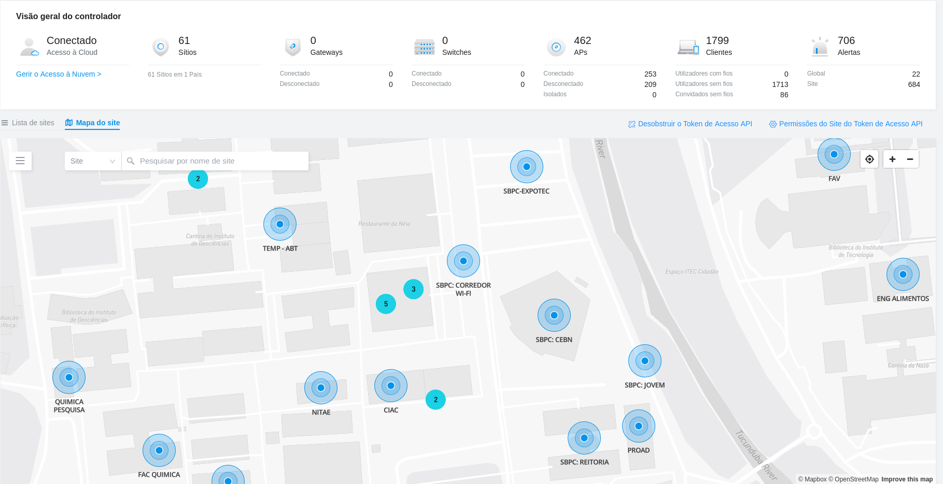The height and width of the screenshot is (484, 943).
Task: Click the Improve this map link
Action: 907,479
